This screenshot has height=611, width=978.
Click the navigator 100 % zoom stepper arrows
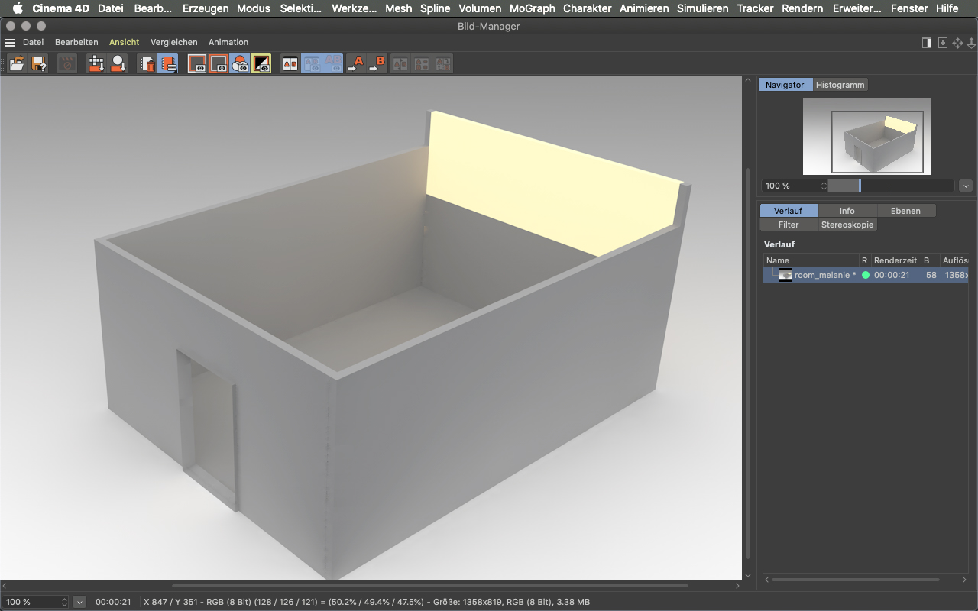pos(824,186)
